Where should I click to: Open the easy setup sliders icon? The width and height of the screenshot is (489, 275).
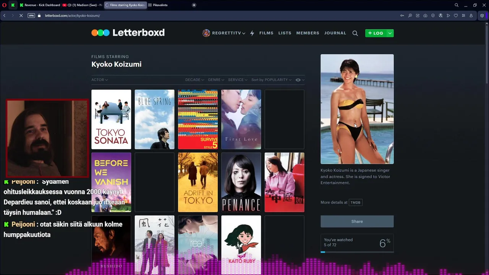[x=463, y=16]
